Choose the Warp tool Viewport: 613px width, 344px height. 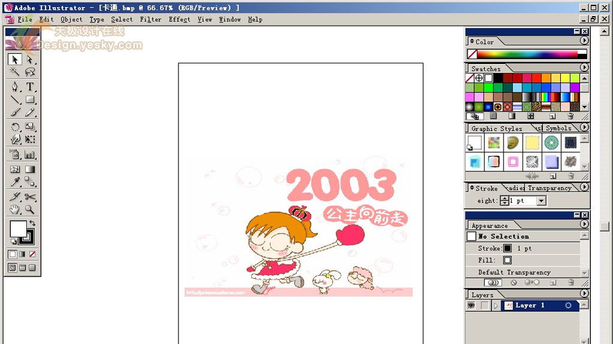[x=15, y=139]
